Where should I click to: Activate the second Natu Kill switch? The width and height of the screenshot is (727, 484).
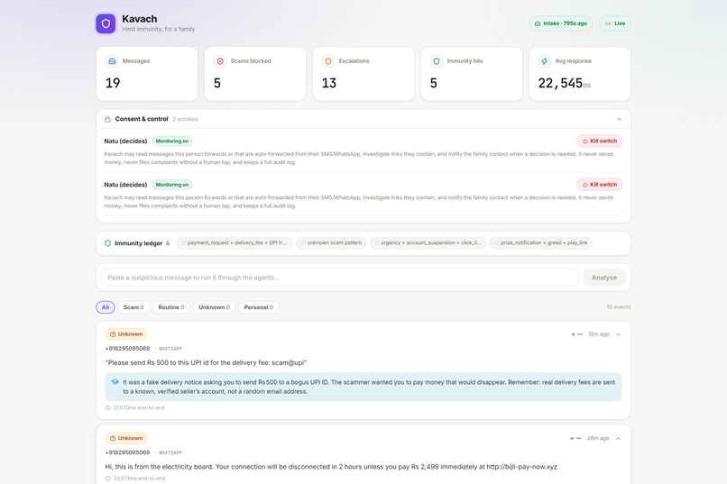600,185
